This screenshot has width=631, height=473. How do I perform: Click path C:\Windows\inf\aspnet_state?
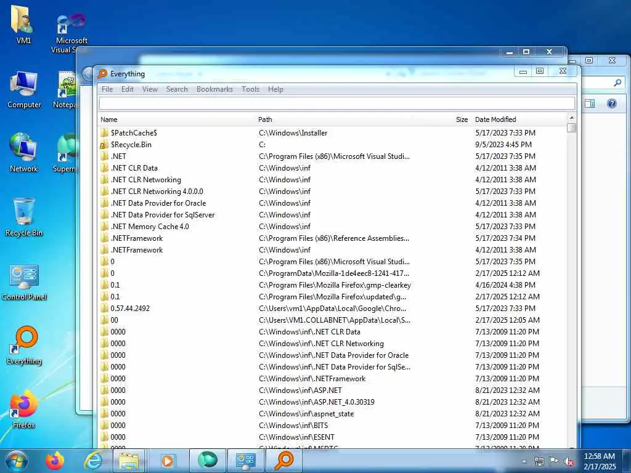click(x=306, y=413)
